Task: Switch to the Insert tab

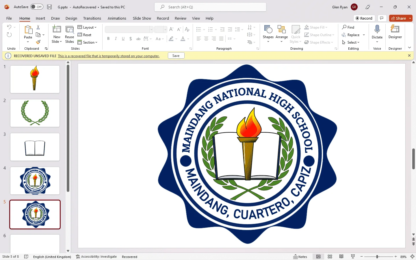Action: click(40, 18)
